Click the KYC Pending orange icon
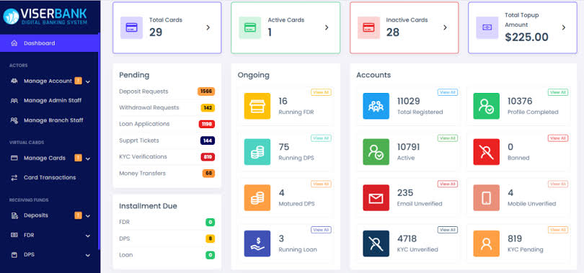 click(487, 243)
